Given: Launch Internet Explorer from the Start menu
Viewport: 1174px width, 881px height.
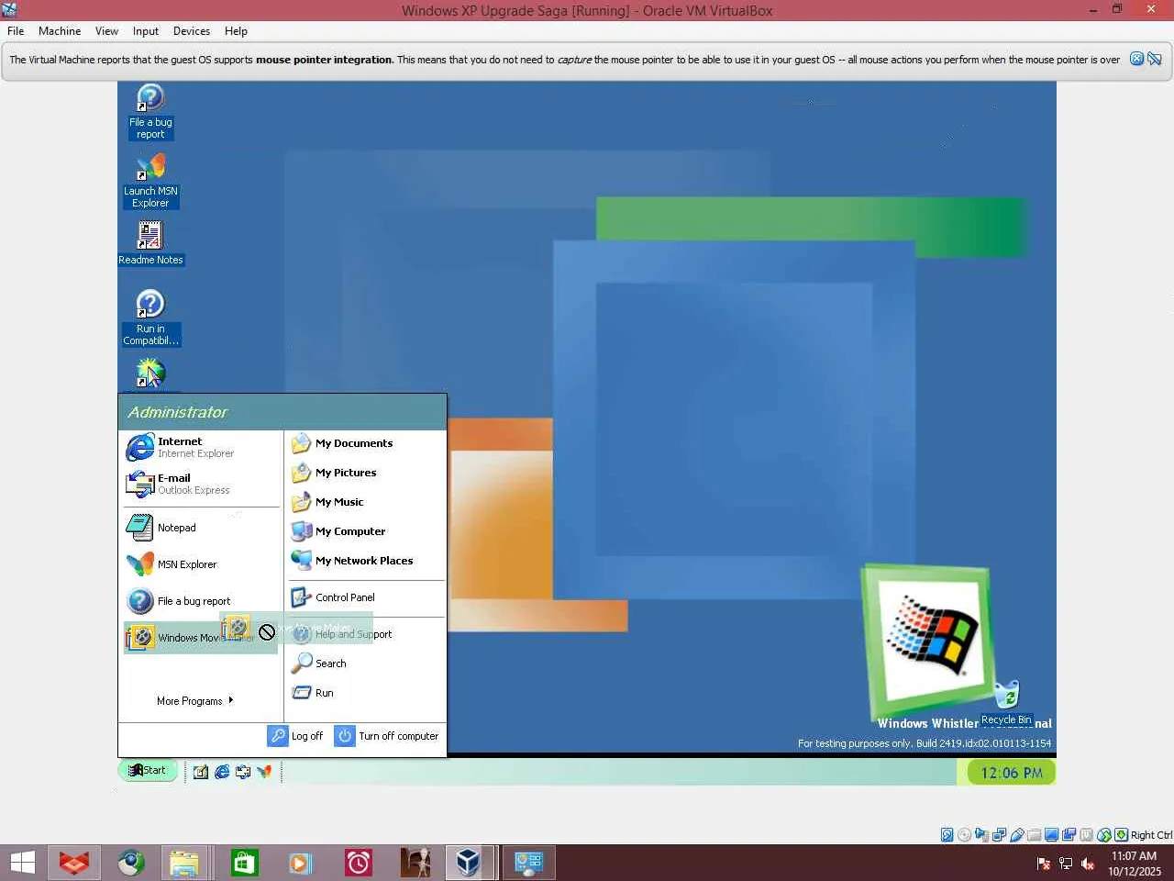Looking at the screenshot, I should [200, 447].
